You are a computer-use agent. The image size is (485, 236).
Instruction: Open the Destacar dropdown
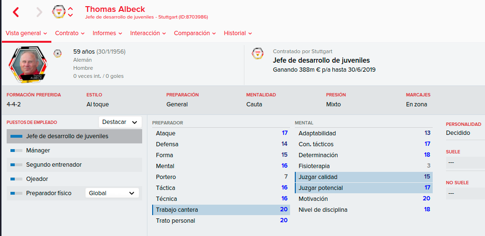[x=120, y=122]
